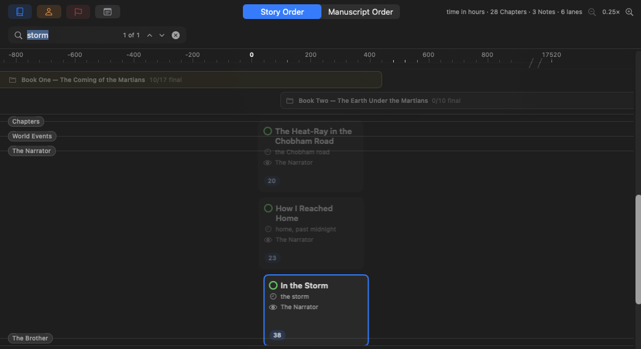Click the vertical scrollbar thumb
Screen dimensions: 641x349
(x=638, y=249)
